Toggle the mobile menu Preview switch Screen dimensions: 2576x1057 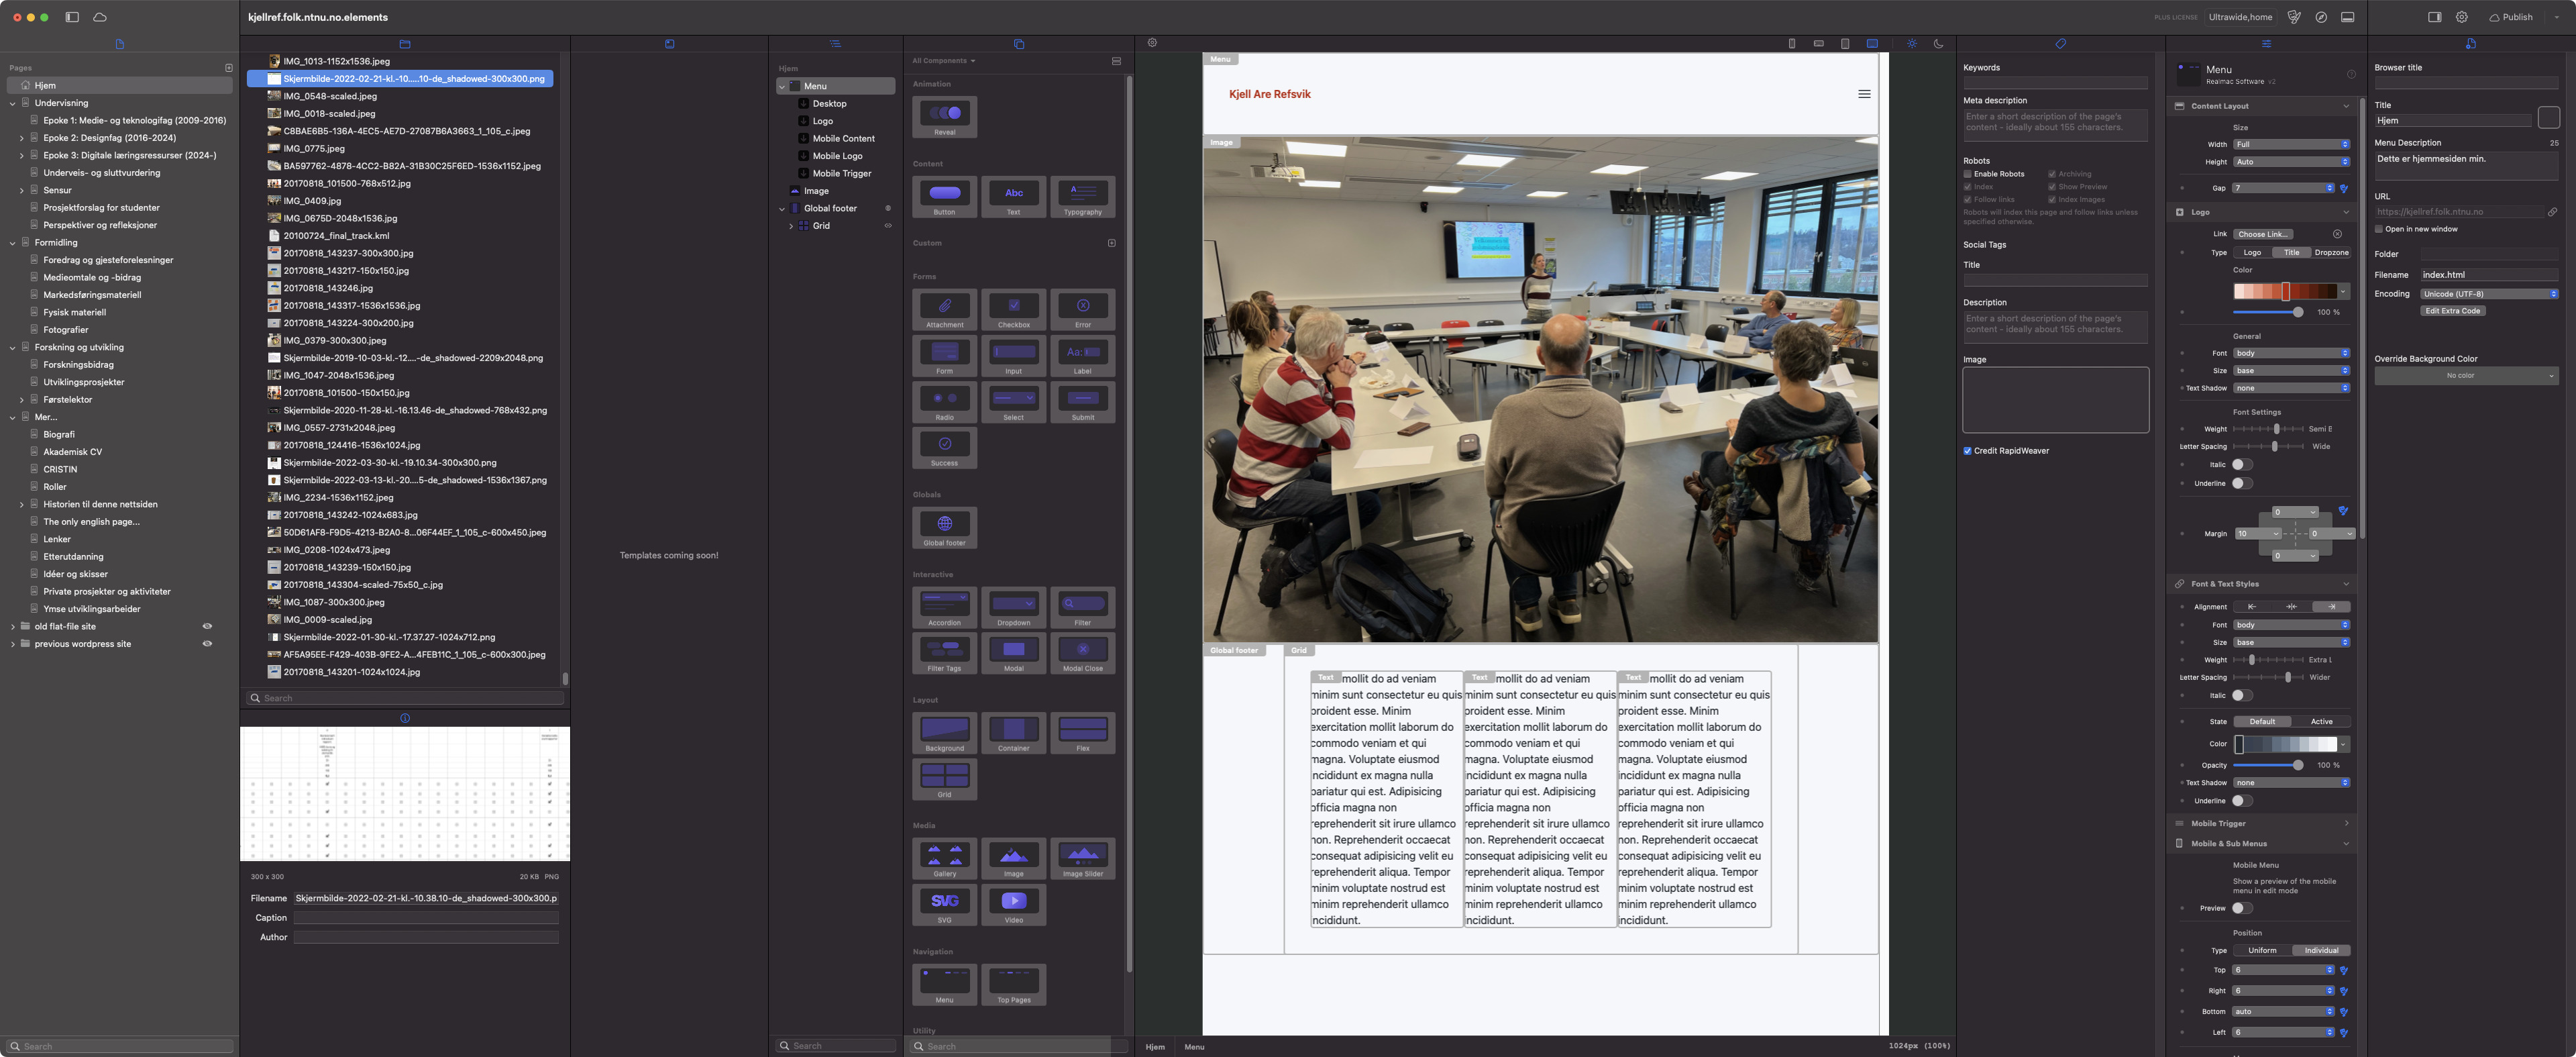click(2242, 909)
